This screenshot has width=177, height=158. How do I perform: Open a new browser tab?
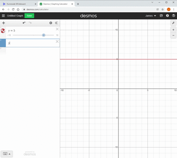coord(78,4)
